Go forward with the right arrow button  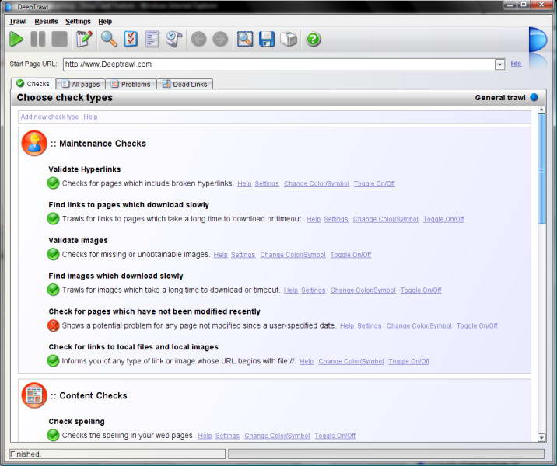(220, 39)
